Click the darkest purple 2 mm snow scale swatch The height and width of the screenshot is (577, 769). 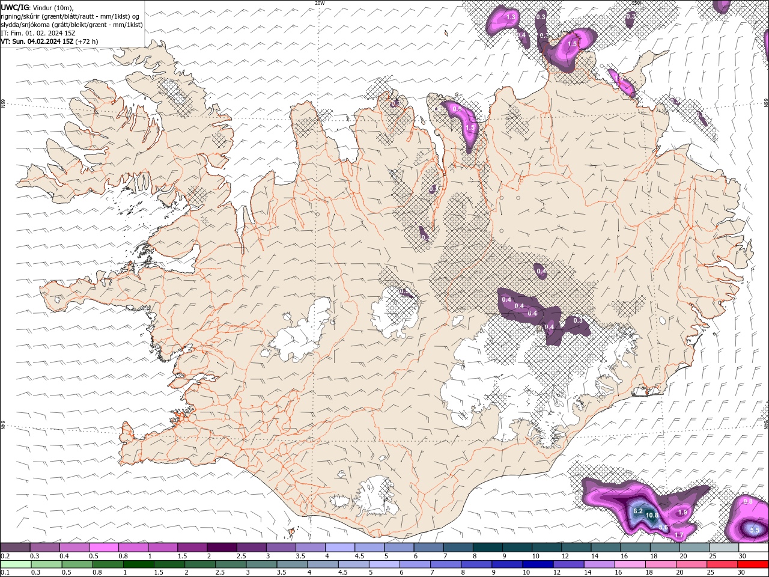[x=222, y=548]
